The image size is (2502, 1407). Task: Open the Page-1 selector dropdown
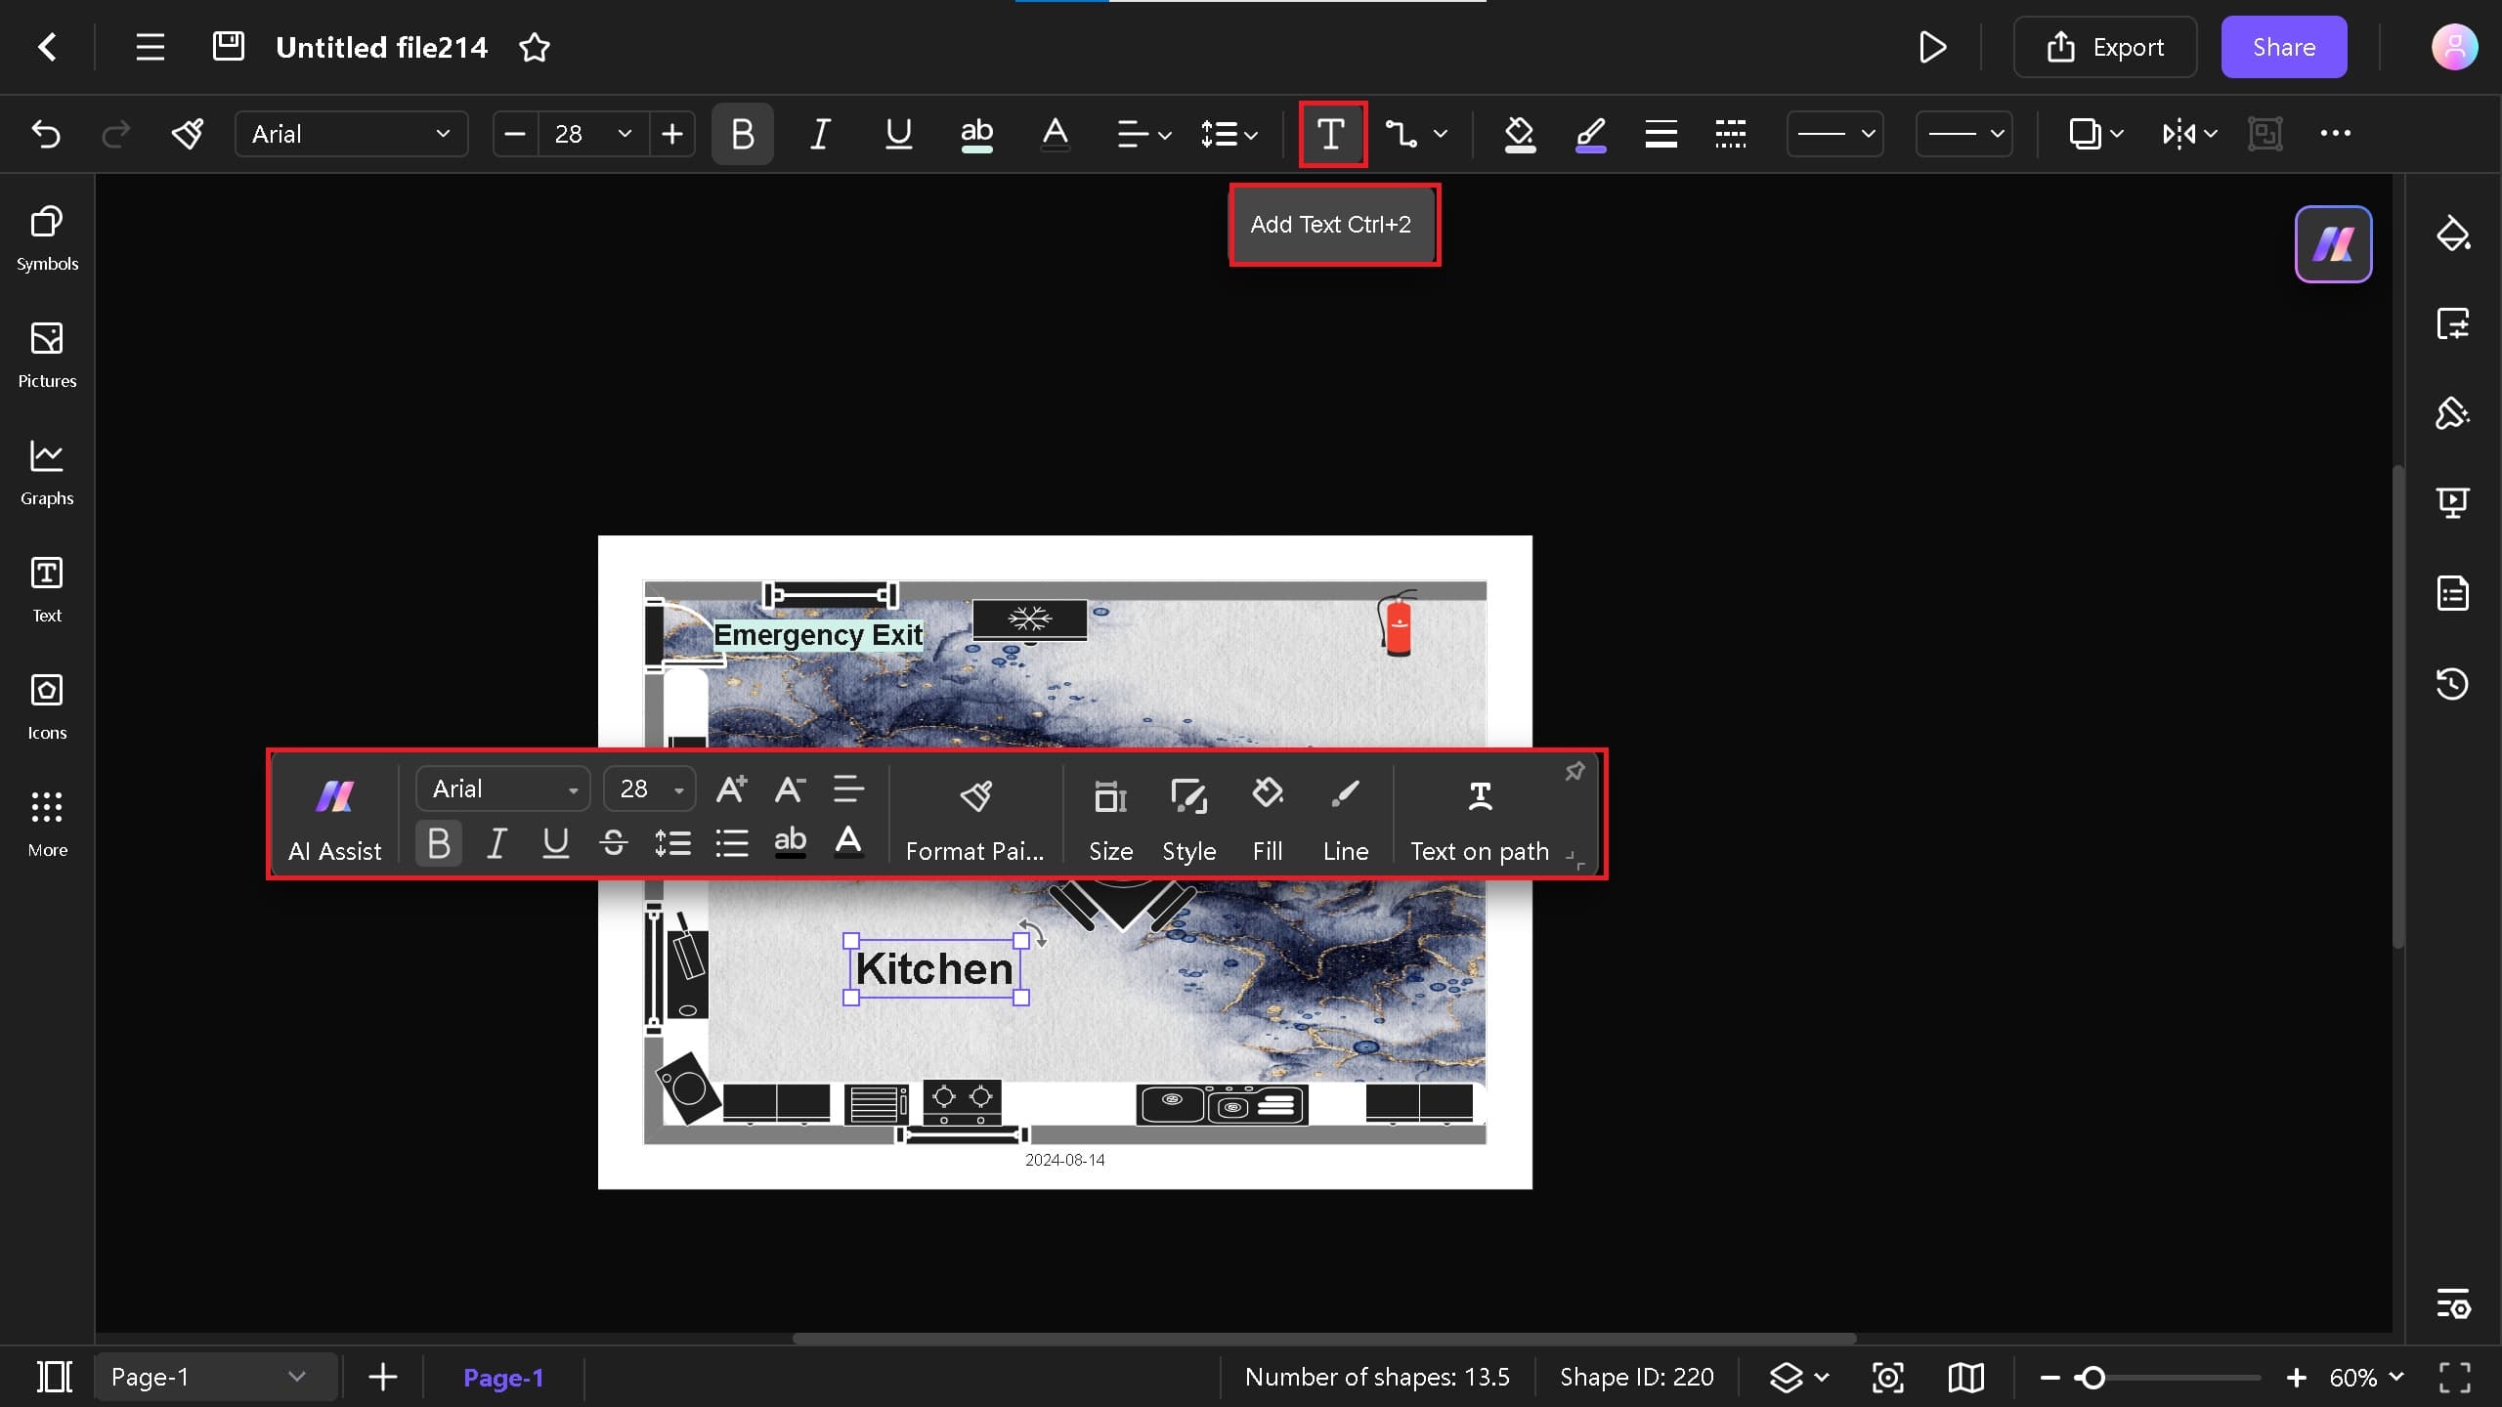pos(216,1377)
